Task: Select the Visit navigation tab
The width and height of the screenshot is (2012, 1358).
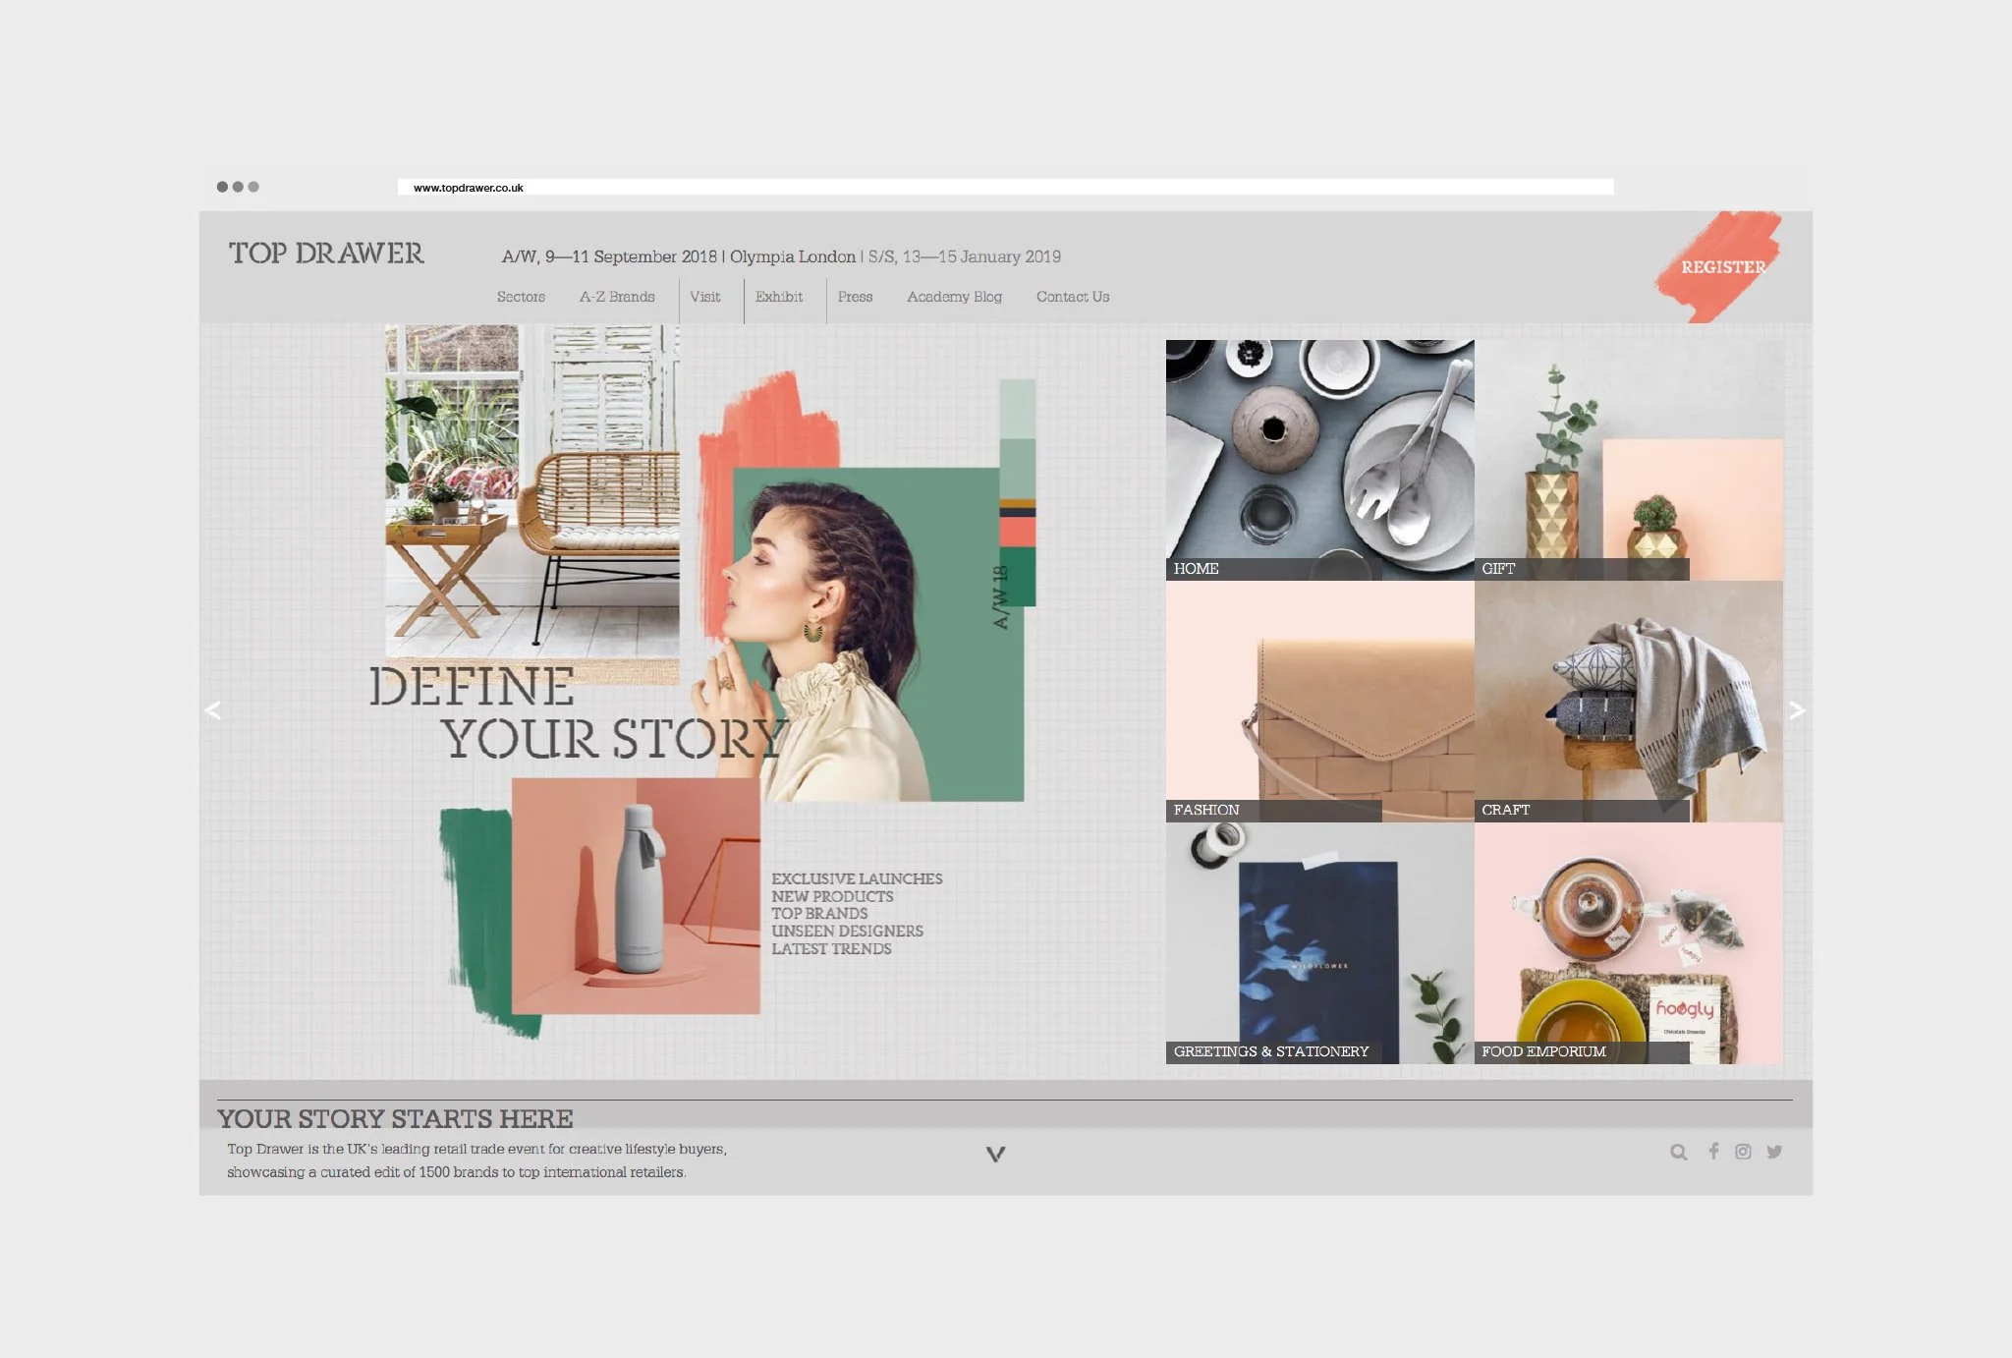Action: 704,297
